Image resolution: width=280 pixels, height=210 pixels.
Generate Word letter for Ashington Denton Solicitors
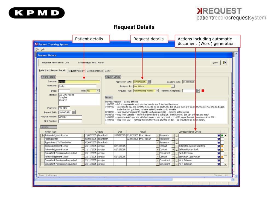[219, 146]
